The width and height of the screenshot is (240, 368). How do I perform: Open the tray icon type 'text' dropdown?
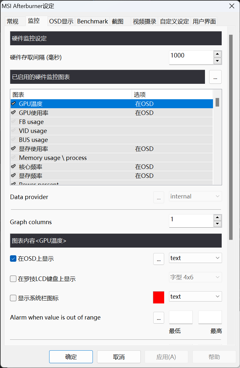(x=195, y=296)
